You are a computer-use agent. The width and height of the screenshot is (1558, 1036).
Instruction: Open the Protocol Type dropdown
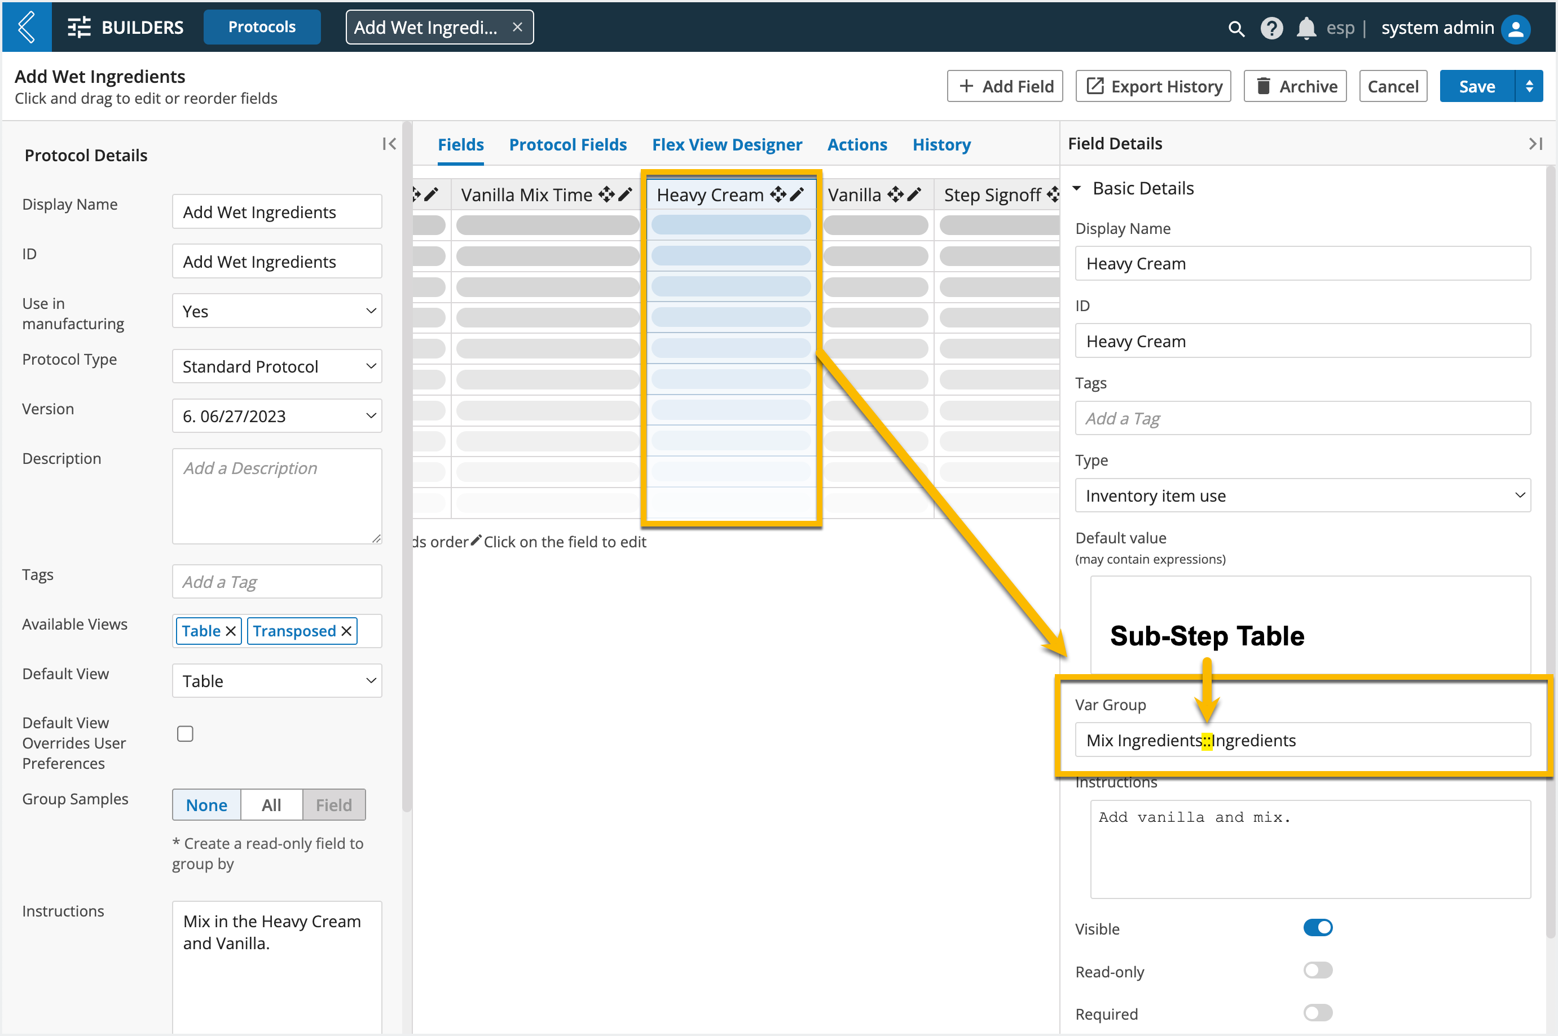[x=277, y=366]
